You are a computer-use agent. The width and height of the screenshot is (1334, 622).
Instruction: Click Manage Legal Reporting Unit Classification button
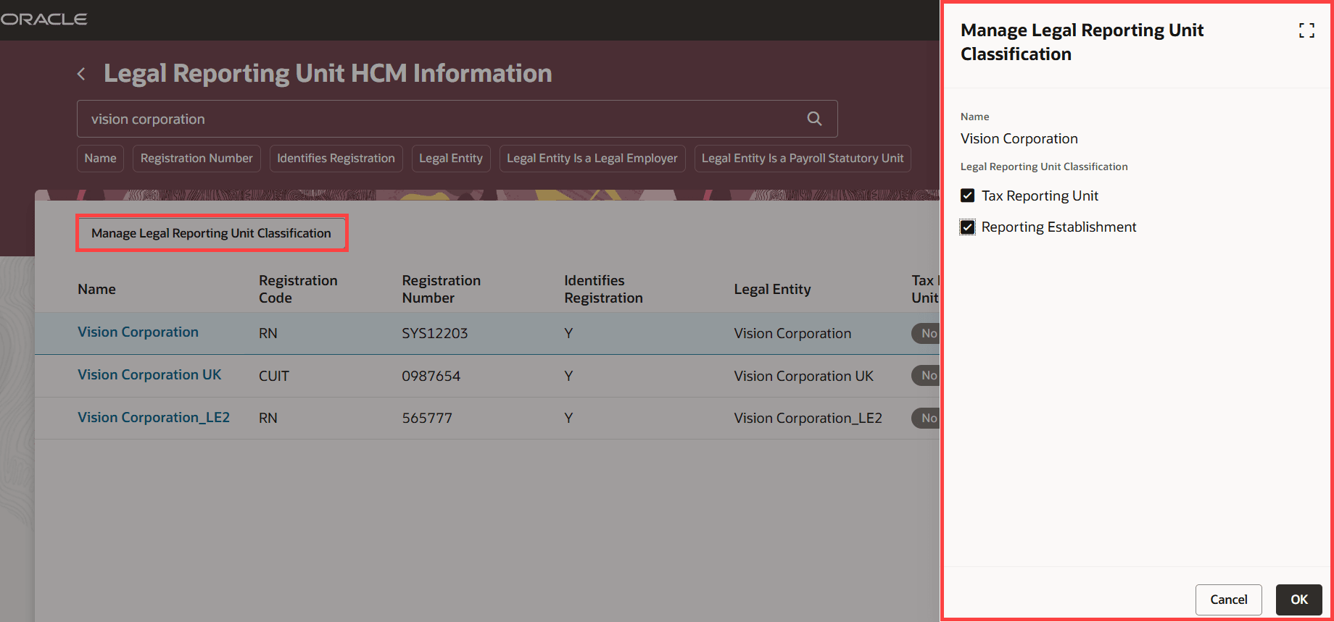[212, 233]
